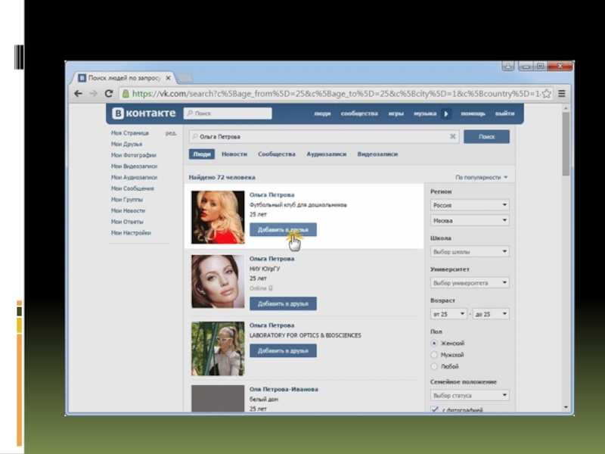Image resolution: width=605 pixels, height=454 pixels.
Task: Open a new browser tab
Action: (x=185, y=79)
